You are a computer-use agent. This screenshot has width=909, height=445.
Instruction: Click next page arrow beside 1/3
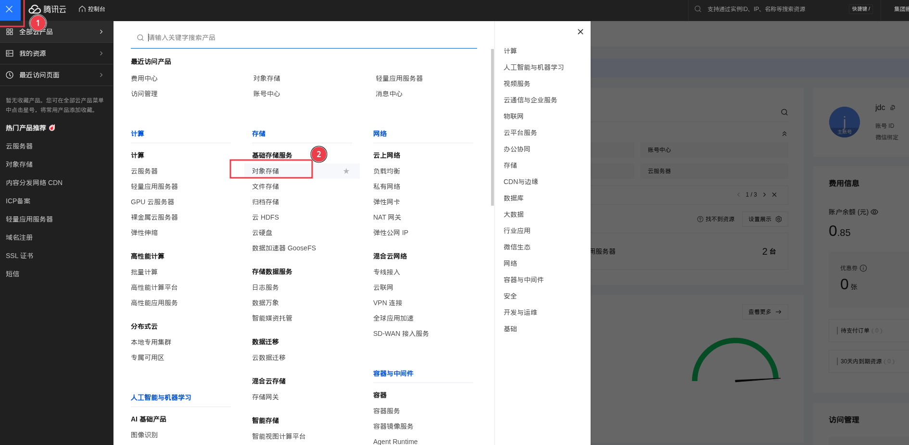tap(764, 195)
